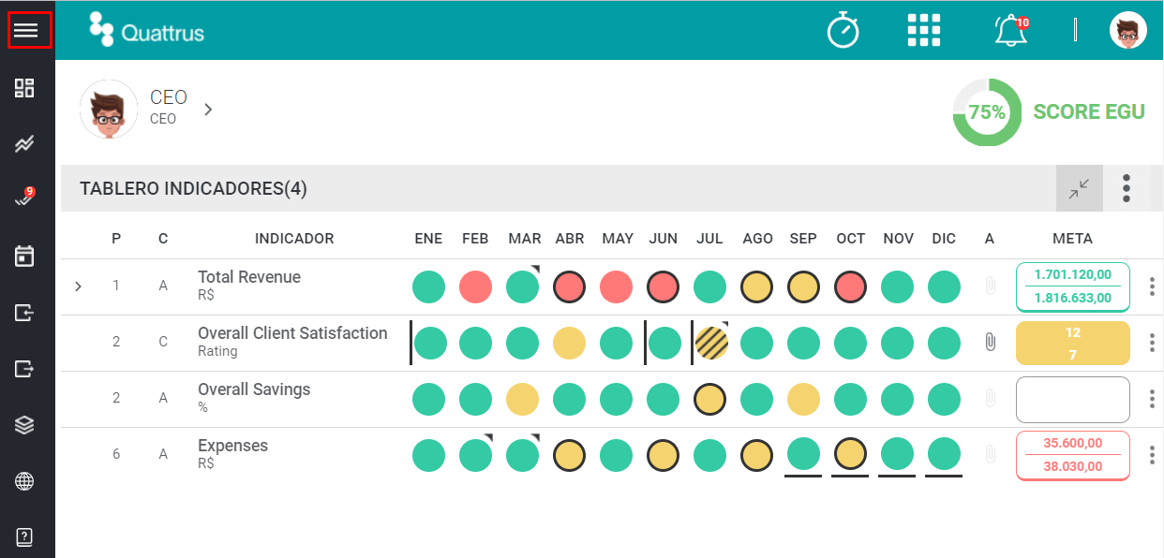Open the hamburger menu

tap(25, 31)
